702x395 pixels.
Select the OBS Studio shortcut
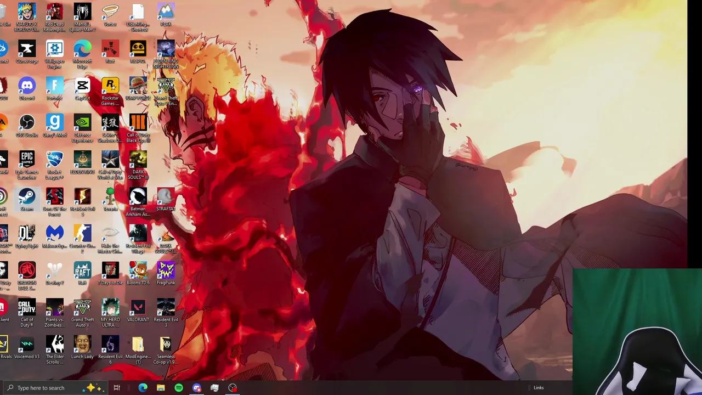(x=27, y=126)
